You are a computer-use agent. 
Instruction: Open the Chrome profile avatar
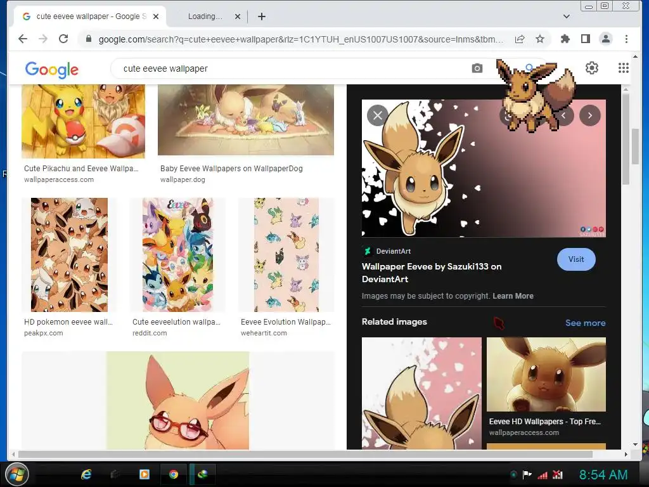point(605,39)
